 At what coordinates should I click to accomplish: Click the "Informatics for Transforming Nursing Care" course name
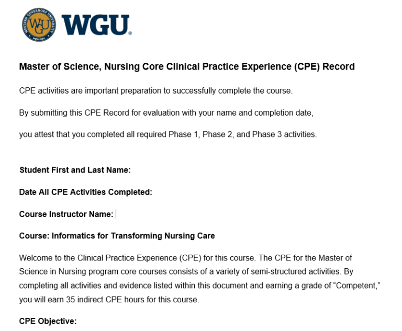tap(133, 236)
